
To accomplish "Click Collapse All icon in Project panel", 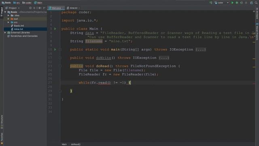I will tap(34, 8).
